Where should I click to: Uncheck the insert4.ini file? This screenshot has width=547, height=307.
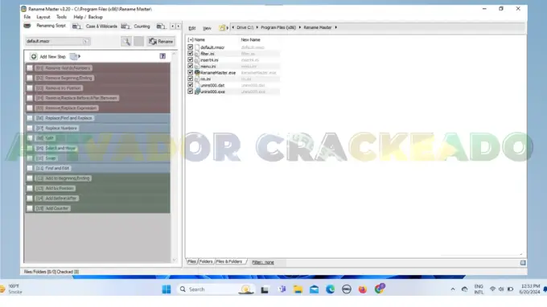(190, 59)
